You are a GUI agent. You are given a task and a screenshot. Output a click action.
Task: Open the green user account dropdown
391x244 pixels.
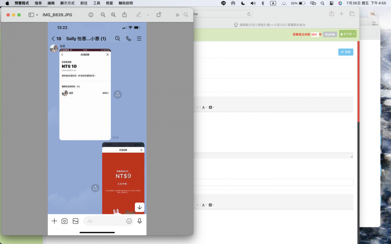click(348, 34)
